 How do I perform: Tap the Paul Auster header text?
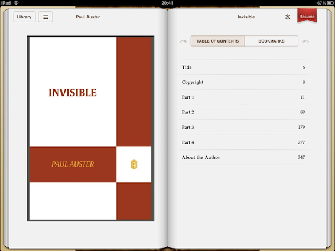point(88,17)
